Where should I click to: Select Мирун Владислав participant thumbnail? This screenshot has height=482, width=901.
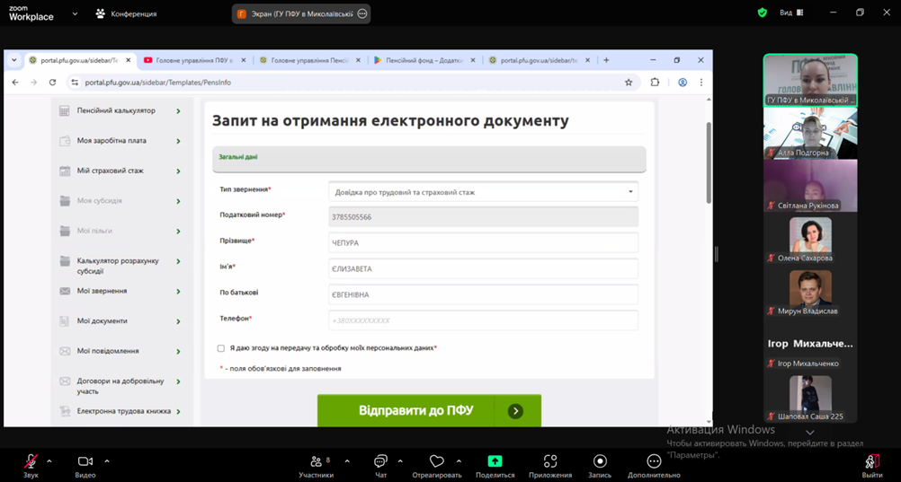click(x=810, y=292)
